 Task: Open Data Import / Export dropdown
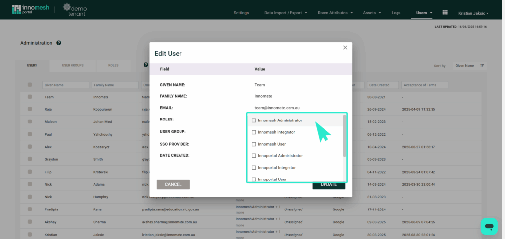(x=286, y=13)
